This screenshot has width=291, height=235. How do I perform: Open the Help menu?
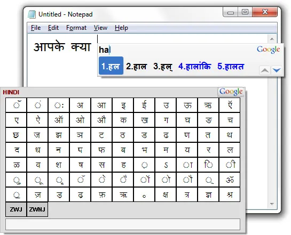pos(121,28)
